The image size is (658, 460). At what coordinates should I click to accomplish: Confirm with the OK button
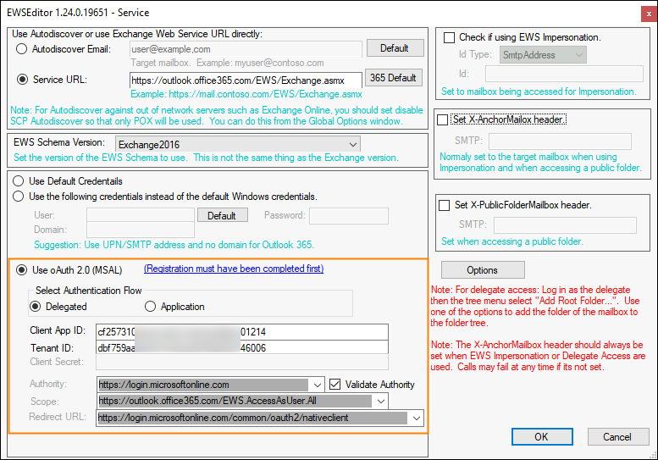coord(542,437)
